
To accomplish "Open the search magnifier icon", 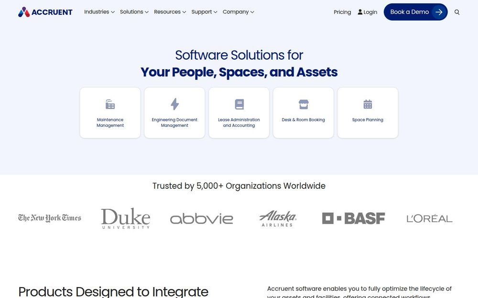I will pyautogui.click(x=456, y=12).
